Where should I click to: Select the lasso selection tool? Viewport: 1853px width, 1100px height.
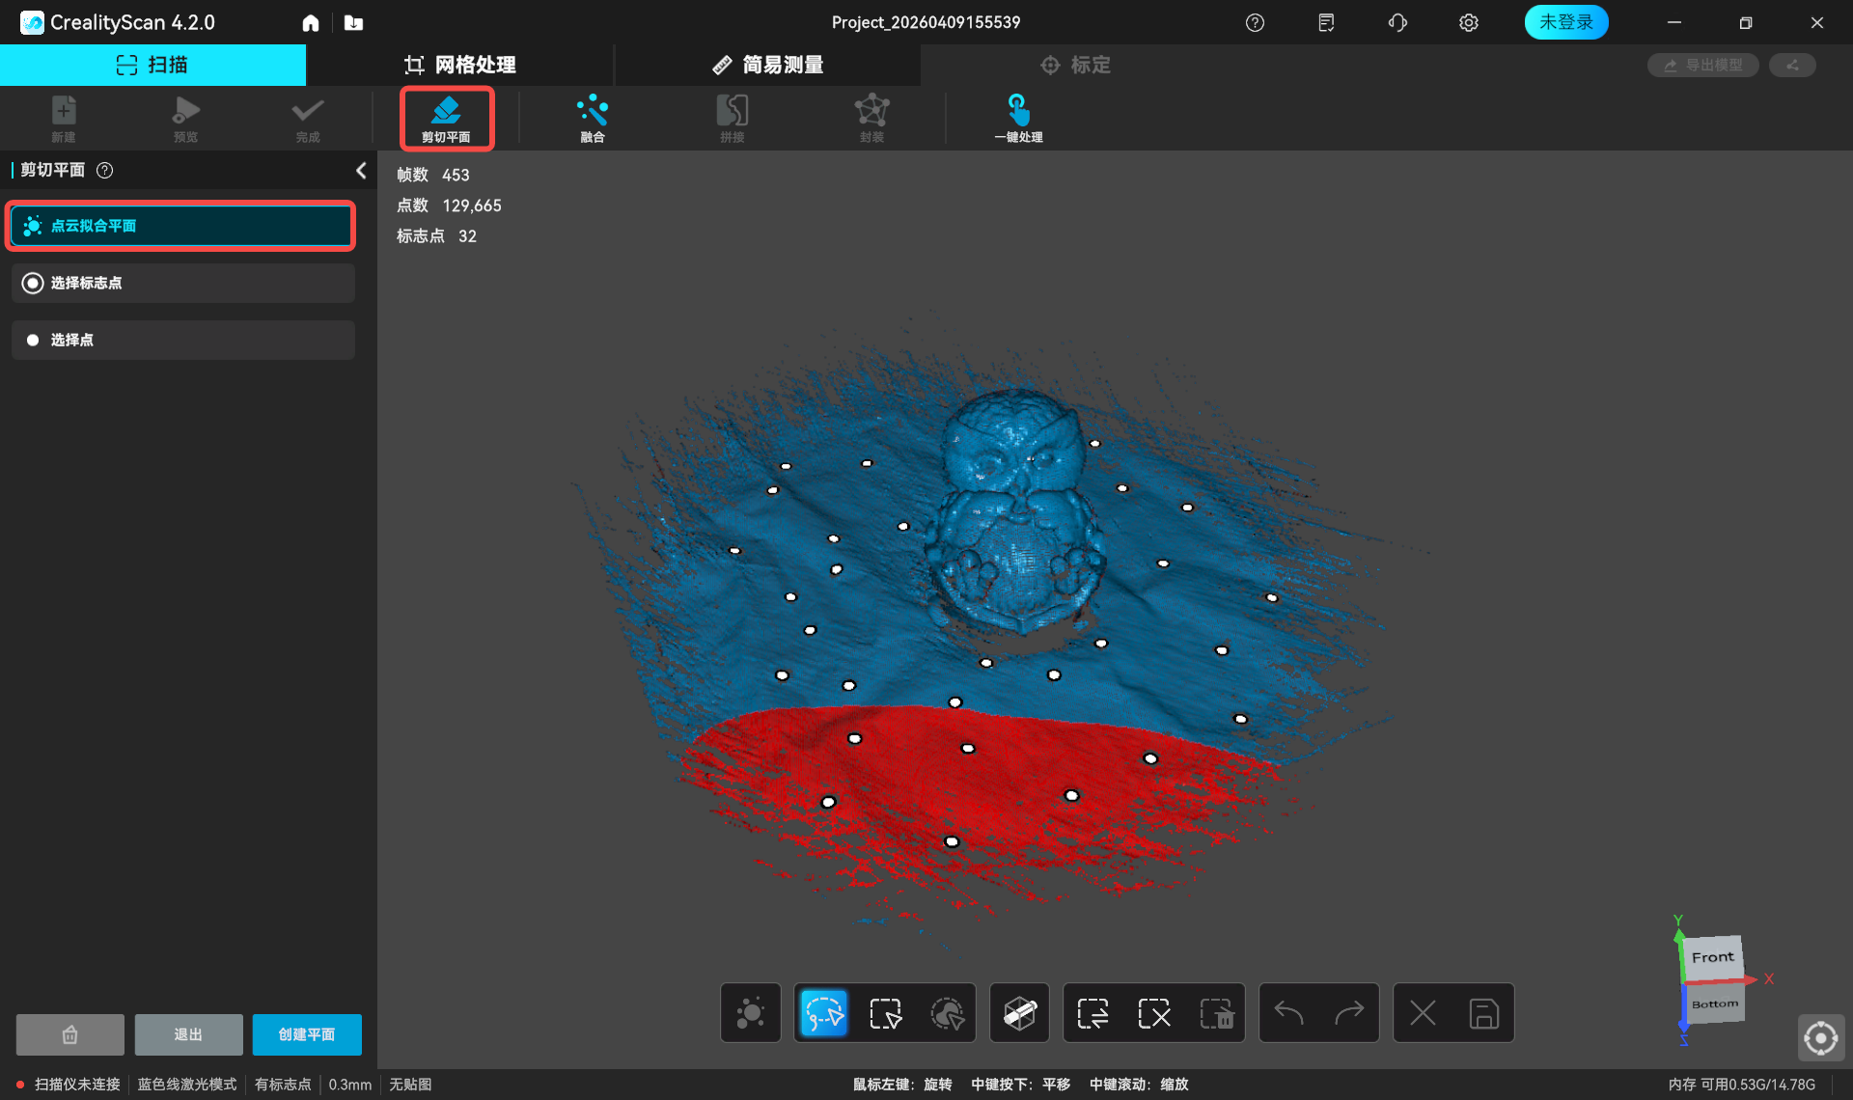(x=823, y=1013)
